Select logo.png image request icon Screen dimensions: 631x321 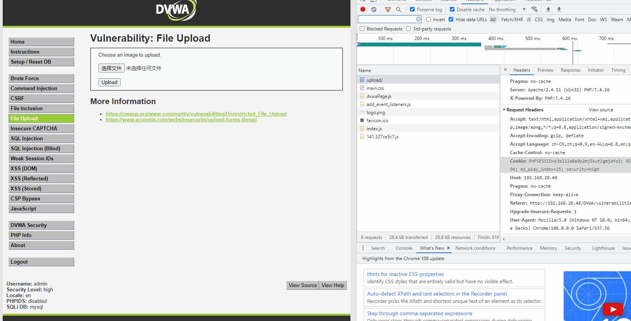pos(362,112)
